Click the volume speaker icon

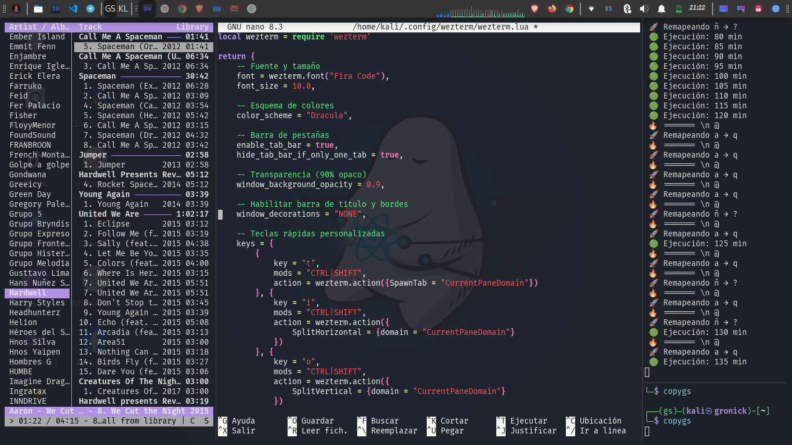coord(644,9)
